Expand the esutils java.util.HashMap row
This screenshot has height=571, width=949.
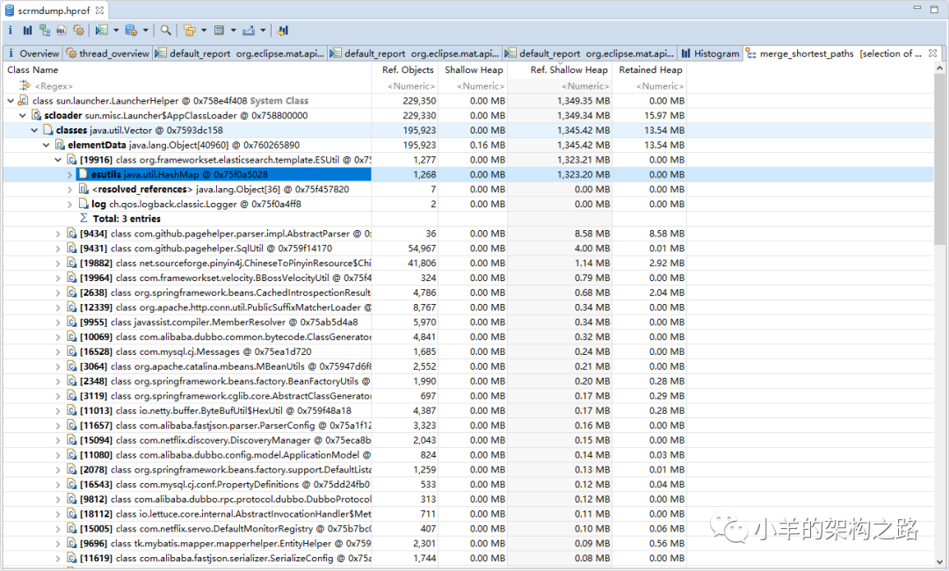[x=70, y=175]
